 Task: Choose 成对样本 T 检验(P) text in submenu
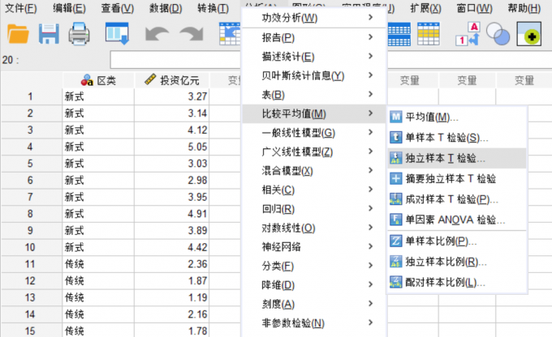[x=451, y=199]
